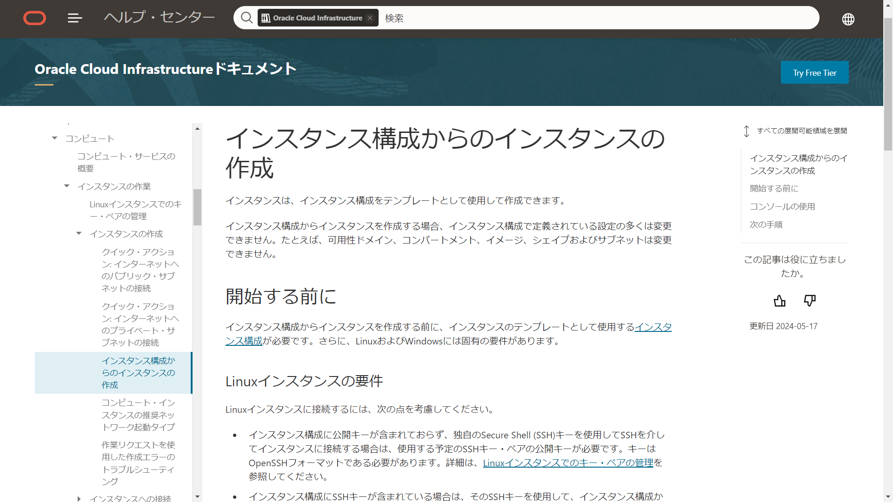
Task: Click the 更新日 2024-05-17 text
Action: [x=783, y=326]
